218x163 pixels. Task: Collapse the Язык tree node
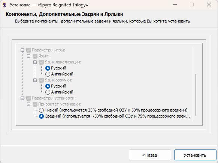(x=28, y=56)
